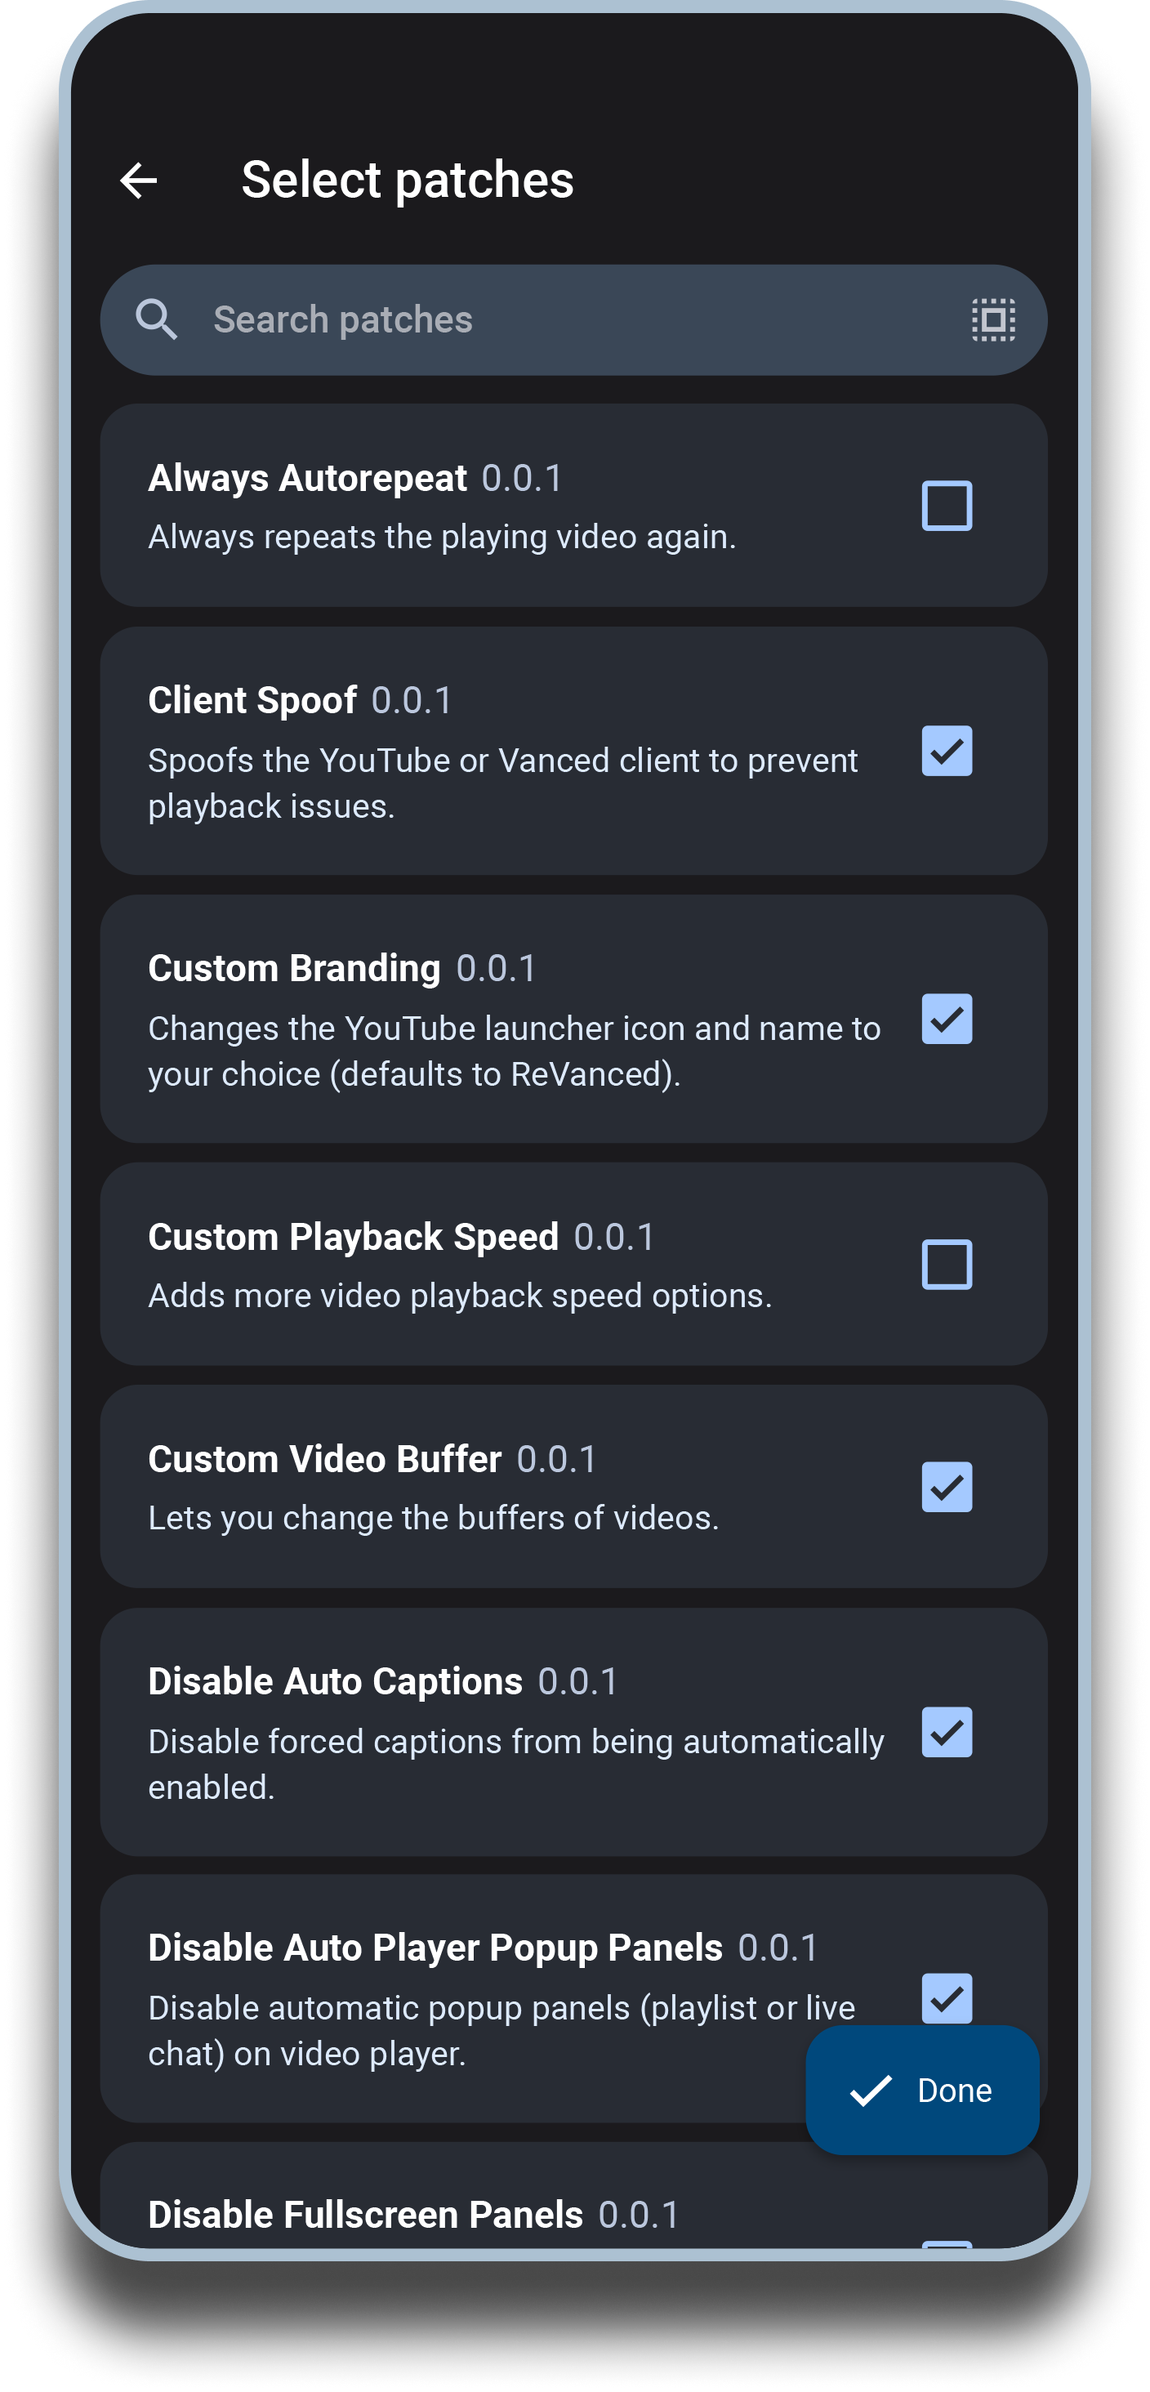Image resolution: width=1150 pixels, height=2392 pixels.
Task: Uncheck the Custom Branding patch
Action: [x=947, y=1020]
